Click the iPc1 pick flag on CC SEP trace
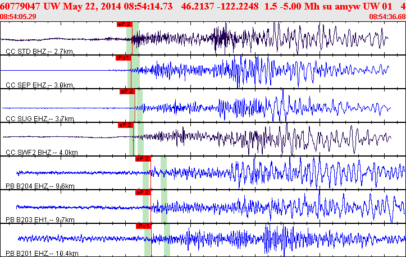 tap(123, 58)
